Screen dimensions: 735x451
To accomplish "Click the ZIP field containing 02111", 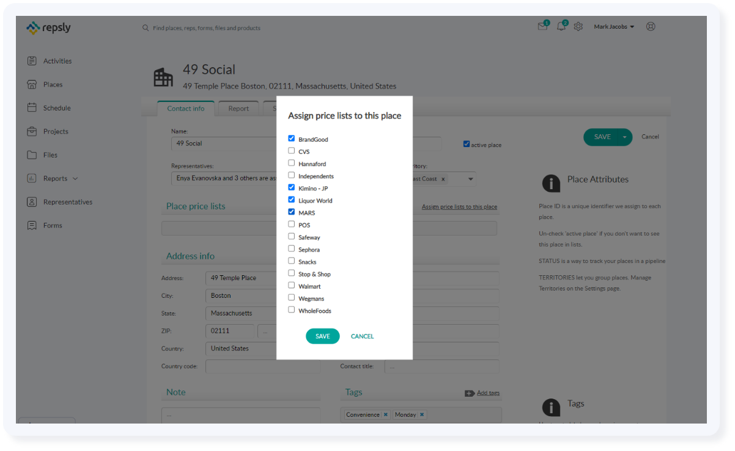I will tap(230, 331).
